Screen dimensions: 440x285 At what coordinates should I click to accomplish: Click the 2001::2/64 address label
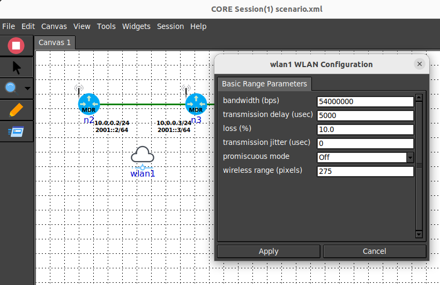(111, 130)
